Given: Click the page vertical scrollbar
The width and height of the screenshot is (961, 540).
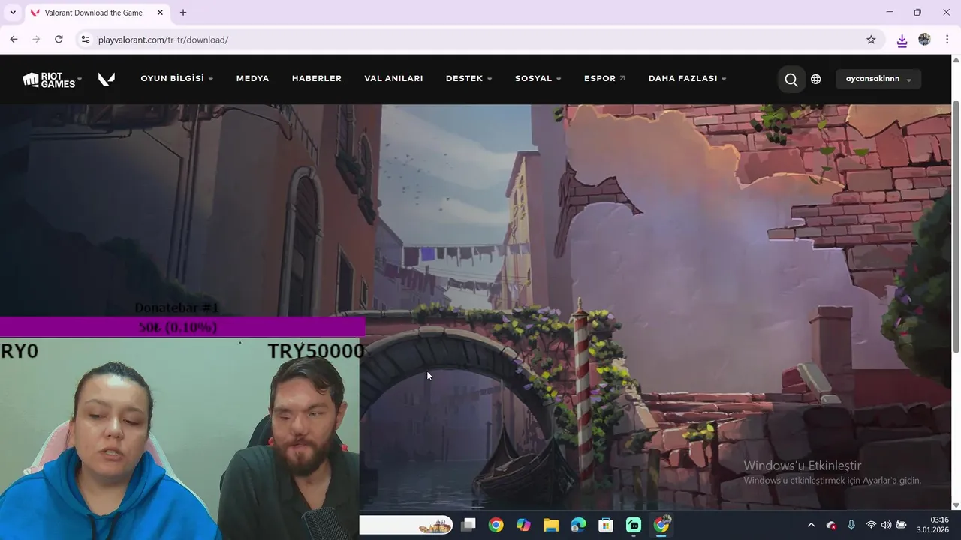Looking at the screenshot, I should [x=956, y=226].
